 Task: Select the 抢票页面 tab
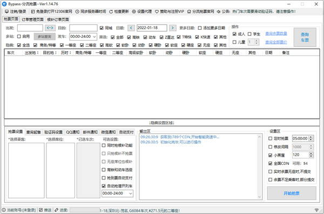(x=11, y=19)
